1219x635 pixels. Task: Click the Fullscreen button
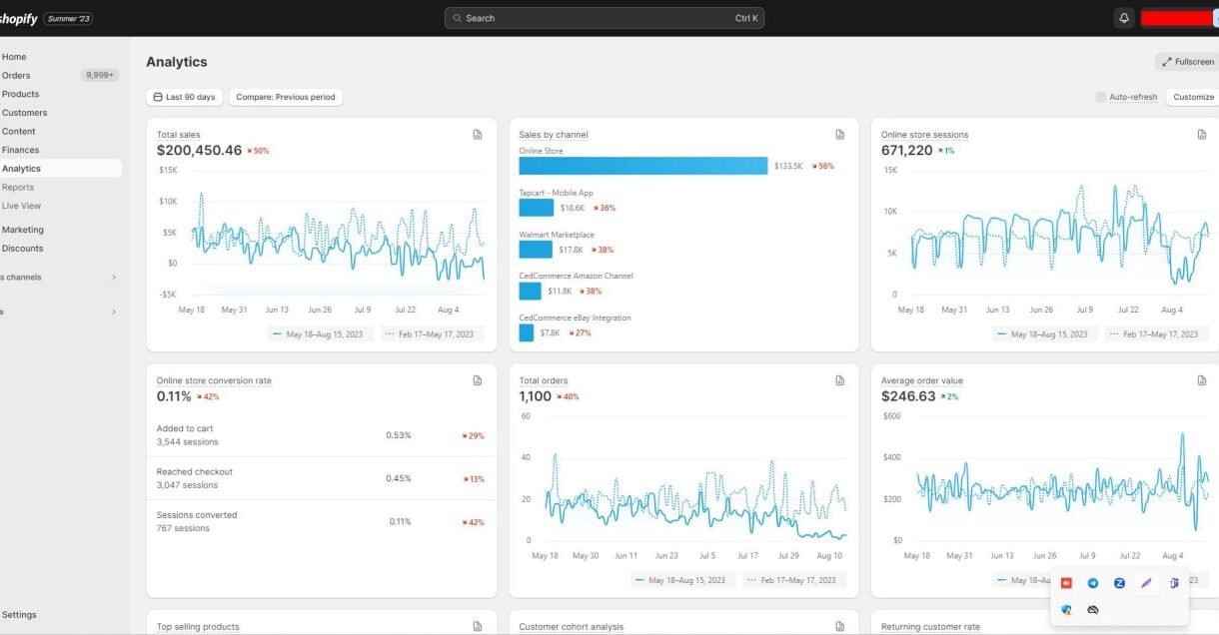[x=1188, y=62]
